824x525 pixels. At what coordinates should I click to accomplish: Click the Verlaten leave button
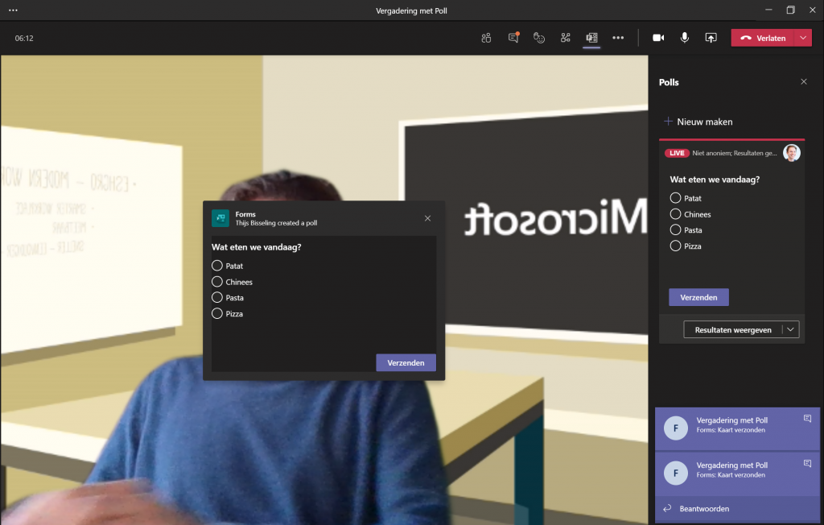pyautogui.click(x=763, y=38)
